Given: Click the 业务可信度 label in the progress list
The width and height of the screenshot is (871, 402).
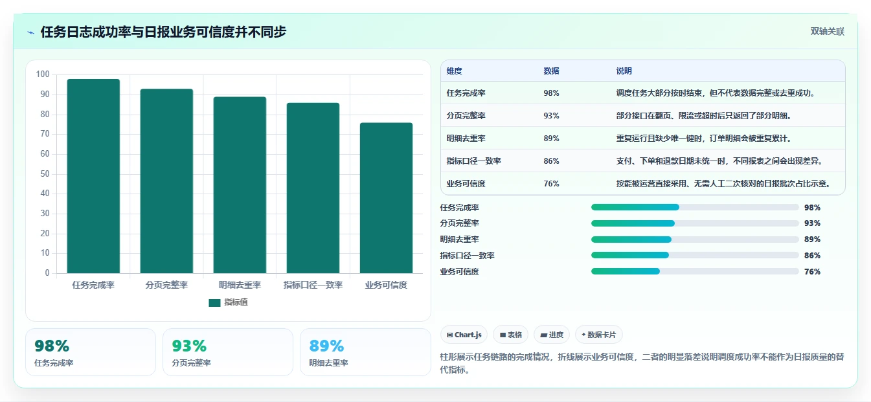Looking at the screenshot, I should (459, 272).
